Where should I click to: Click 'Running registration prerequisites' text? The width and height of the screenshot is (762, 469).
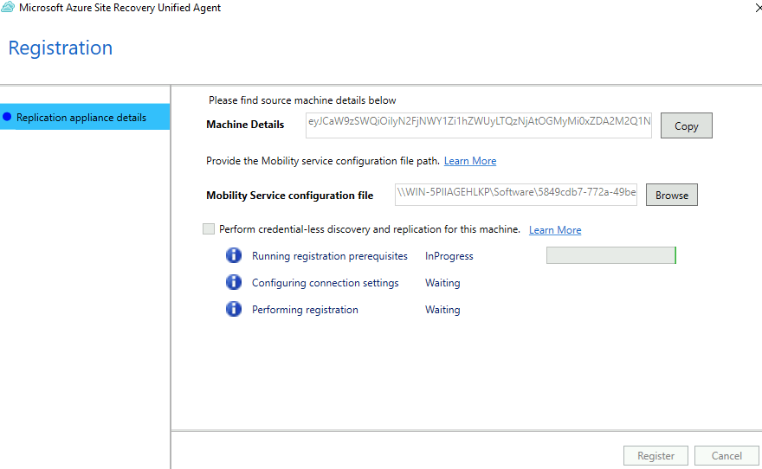[x=330, y=256]
